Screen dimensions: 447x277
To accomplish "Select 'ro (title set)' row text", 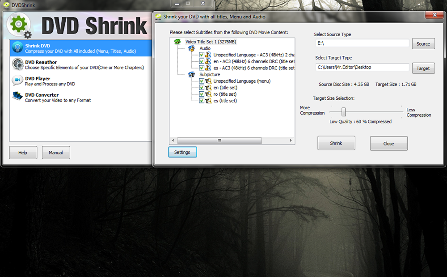I will click(x=225, y=94).
